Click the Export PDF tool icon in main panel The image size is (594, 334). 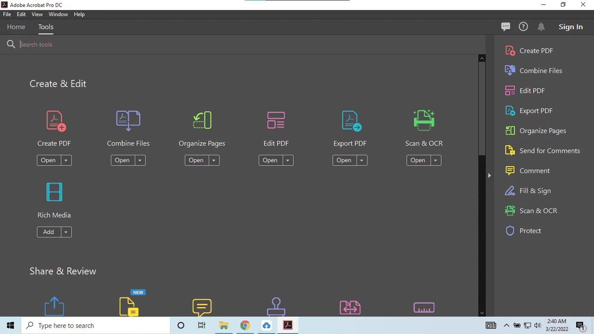351,121
